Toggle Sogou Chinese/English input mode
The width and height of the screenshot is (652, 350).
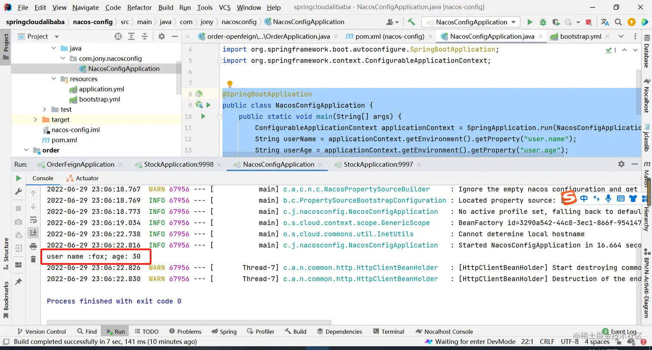tap(584, 198)
